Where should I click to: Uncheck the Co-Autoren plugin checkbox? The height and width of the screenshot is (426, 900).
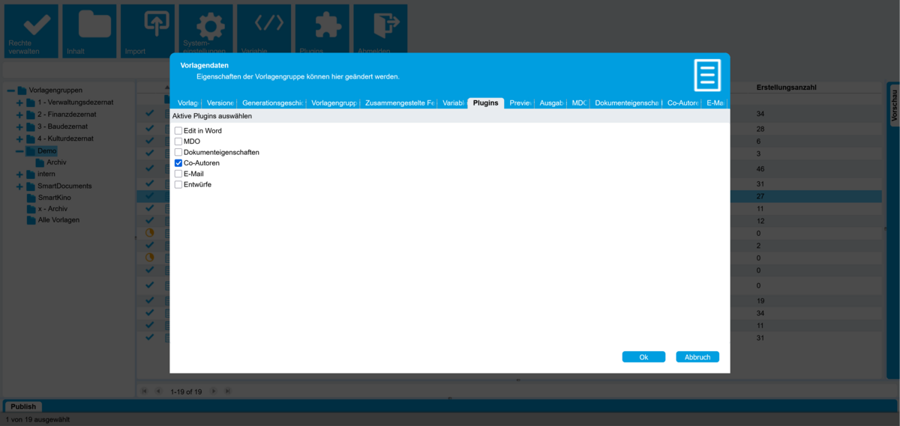click(x=178, y=163)
